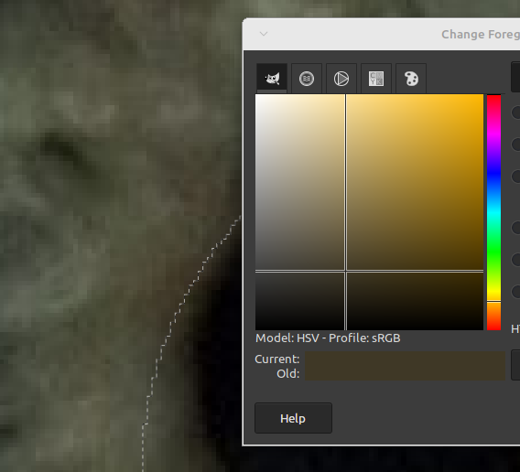Pick bright orange-yellow corner of color area
520x472 pixels.
(482, 96)
